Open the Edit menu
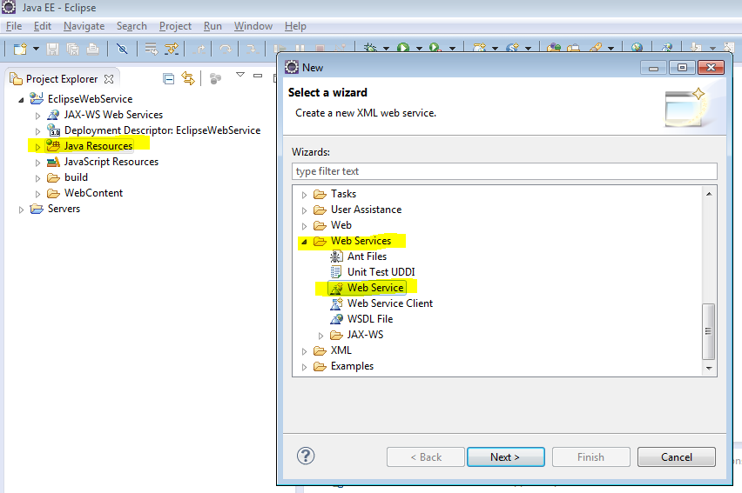This screenshot has width=742, height=493. point(43,26)
